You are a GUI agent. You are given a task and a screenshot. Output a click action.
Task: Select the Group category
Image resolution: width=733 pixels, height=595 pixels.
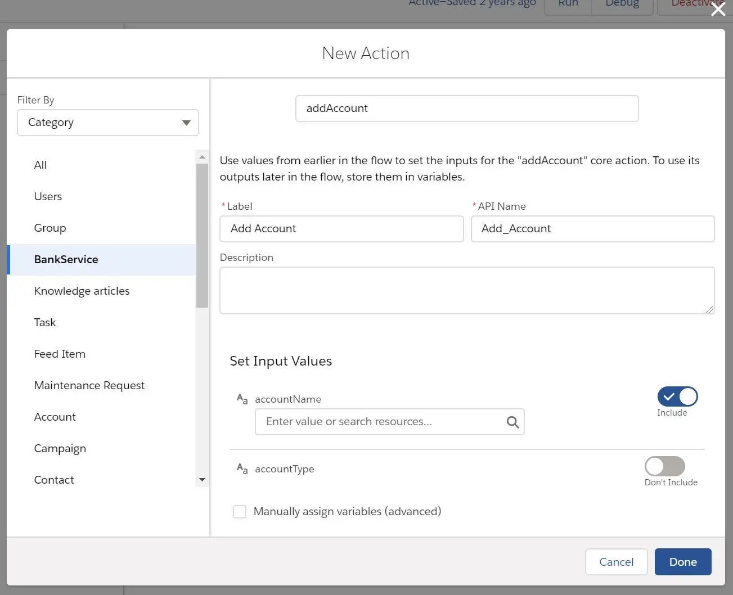(101, 228)
